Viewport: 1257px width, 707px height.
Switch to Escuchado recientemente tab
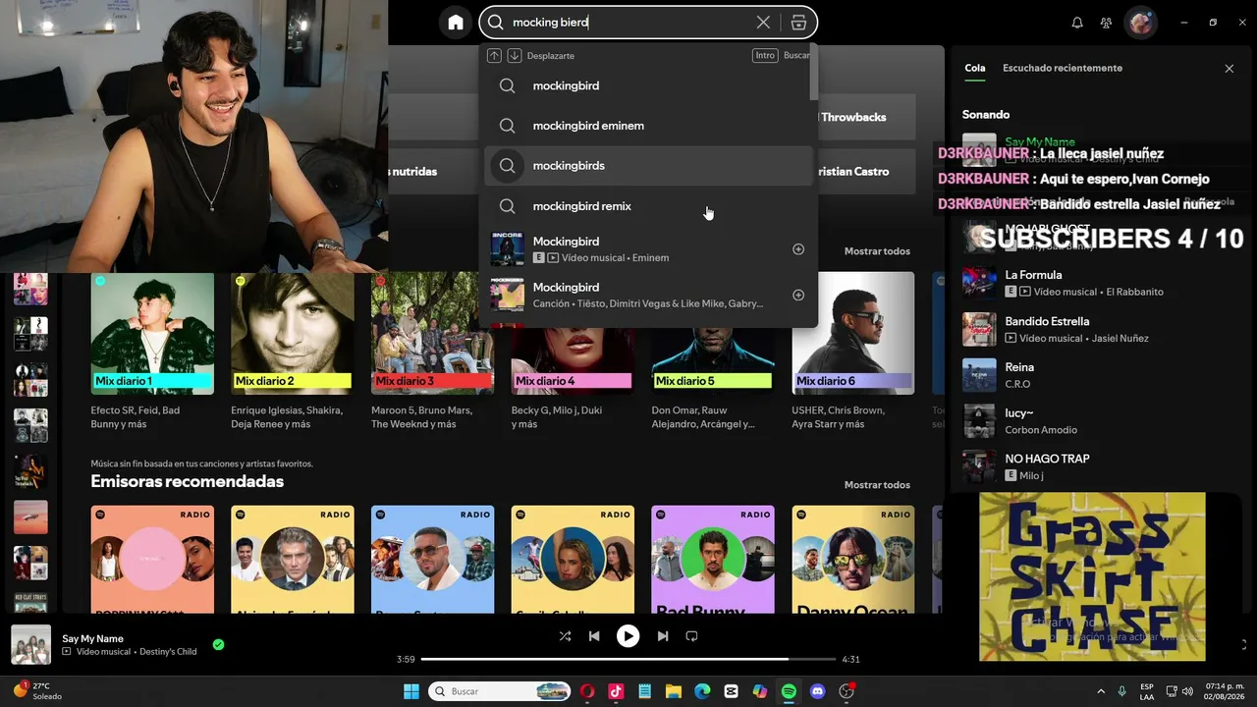click(1063, 69)
